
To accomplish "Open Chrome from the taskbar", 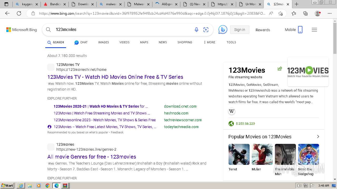I will (47, 186).
